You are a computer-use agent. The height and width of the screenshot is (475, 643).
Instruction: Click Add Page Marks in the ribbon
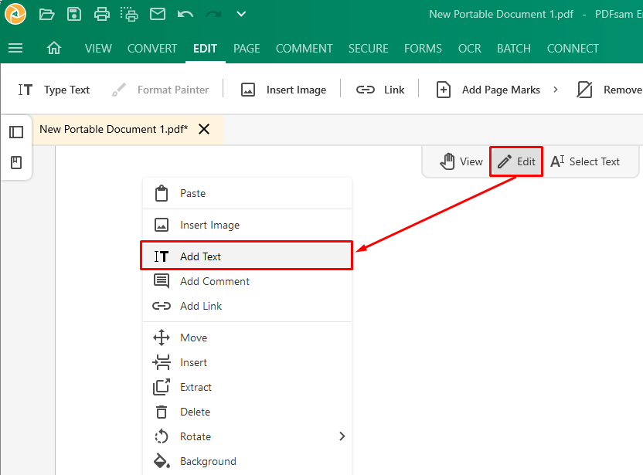(488, 90)
